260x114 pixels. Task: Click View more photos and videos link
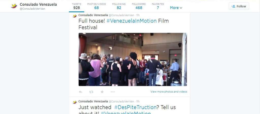click(169, 92)
